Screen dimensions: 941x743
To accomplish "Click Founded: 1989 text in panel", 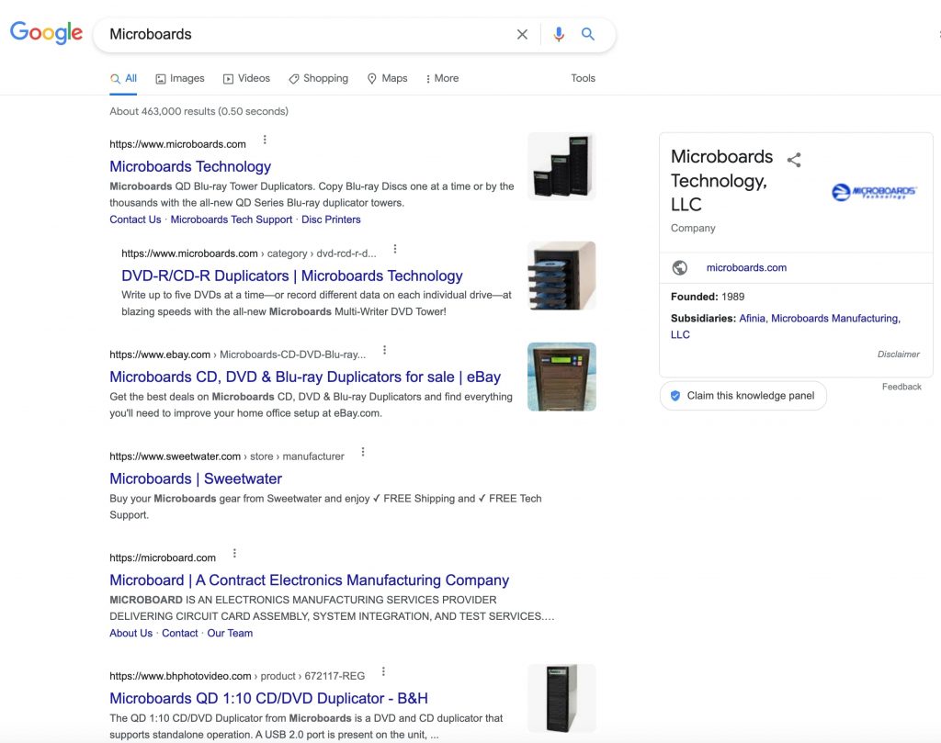I will pos(708,297).
